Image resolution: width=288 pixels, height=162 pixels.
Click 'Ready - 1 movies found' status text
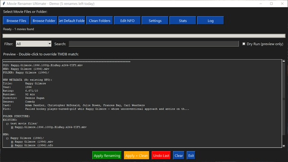point(18,29)
